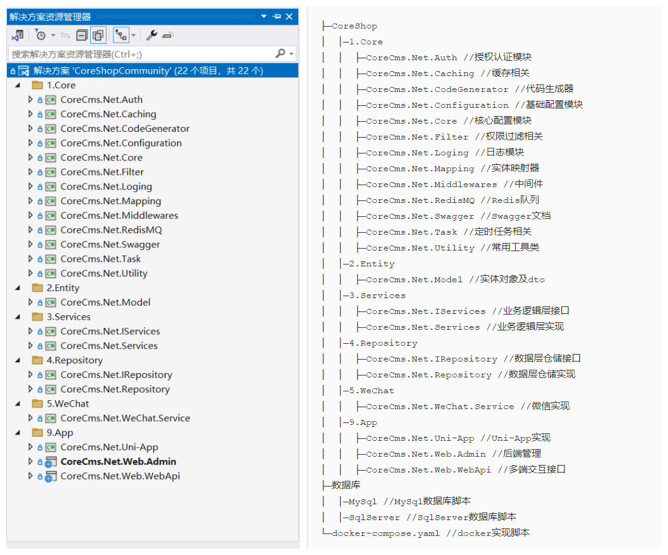Expand the CoreCms.Net.Web.Admin project node

[30, 461]
